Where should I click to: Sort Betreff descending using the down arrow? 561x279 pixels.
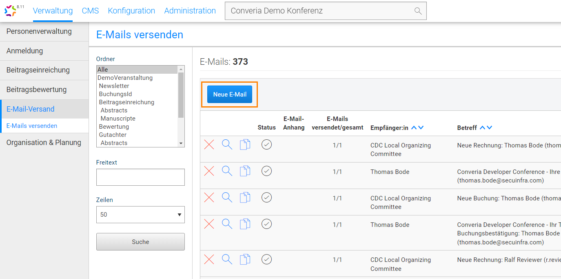(489, 127)
